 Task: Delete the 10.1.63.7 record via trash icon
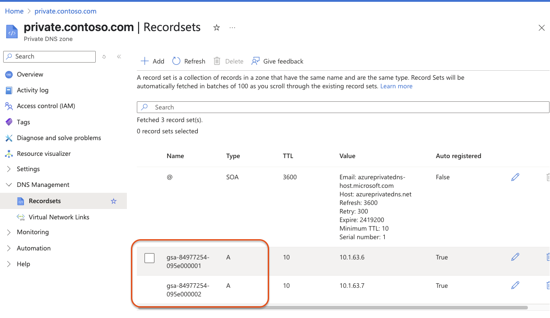(x=548, y=286)
